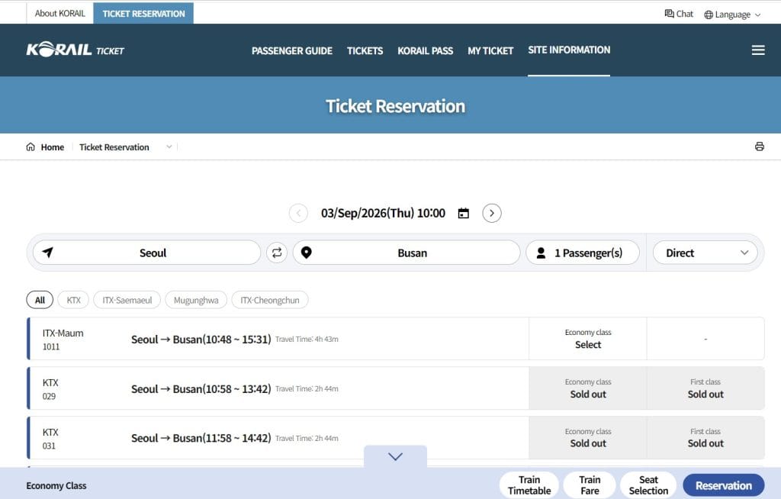Filter by ITX-Saemaeul trains

click(x=127, y=300)
